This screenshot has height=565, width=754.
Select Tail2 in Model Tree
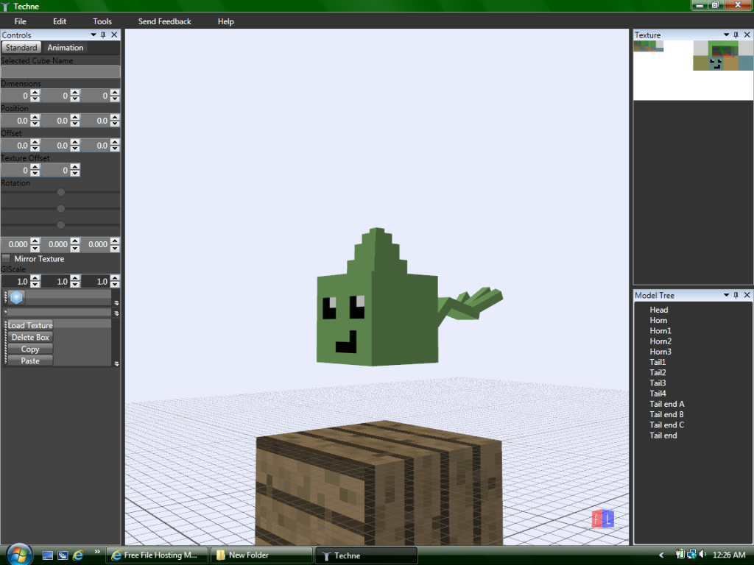(658, 373)
